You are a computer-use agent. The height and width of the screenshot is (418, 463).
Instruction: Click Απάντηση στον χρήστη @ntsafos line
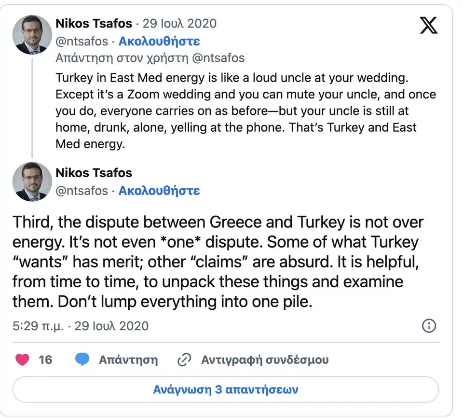pyautogui.click(x=150, y=58)
